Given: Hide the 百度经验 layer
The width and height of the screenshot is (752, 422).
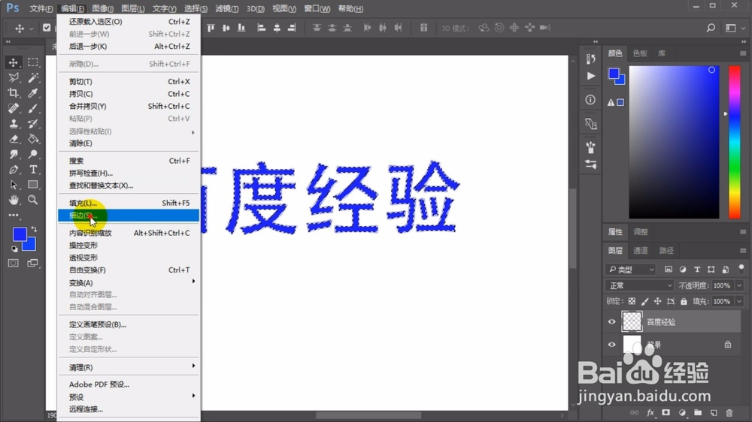Looking at the screenshot, I should (611, 322).
